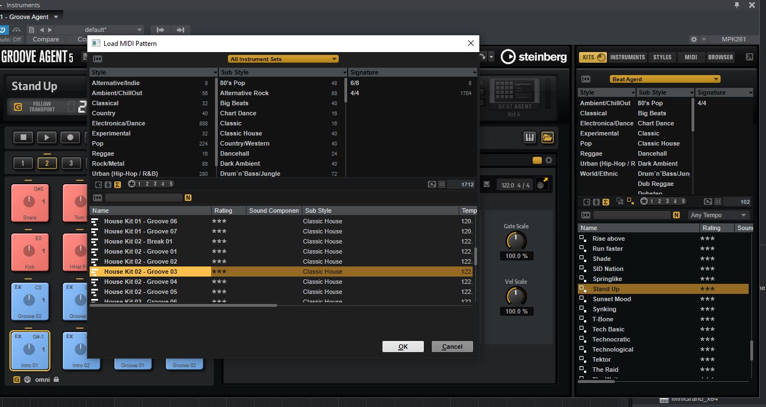Switch to the STYLES tab
The height and width of the screenshot is (407, 766).
coord(662,57)
